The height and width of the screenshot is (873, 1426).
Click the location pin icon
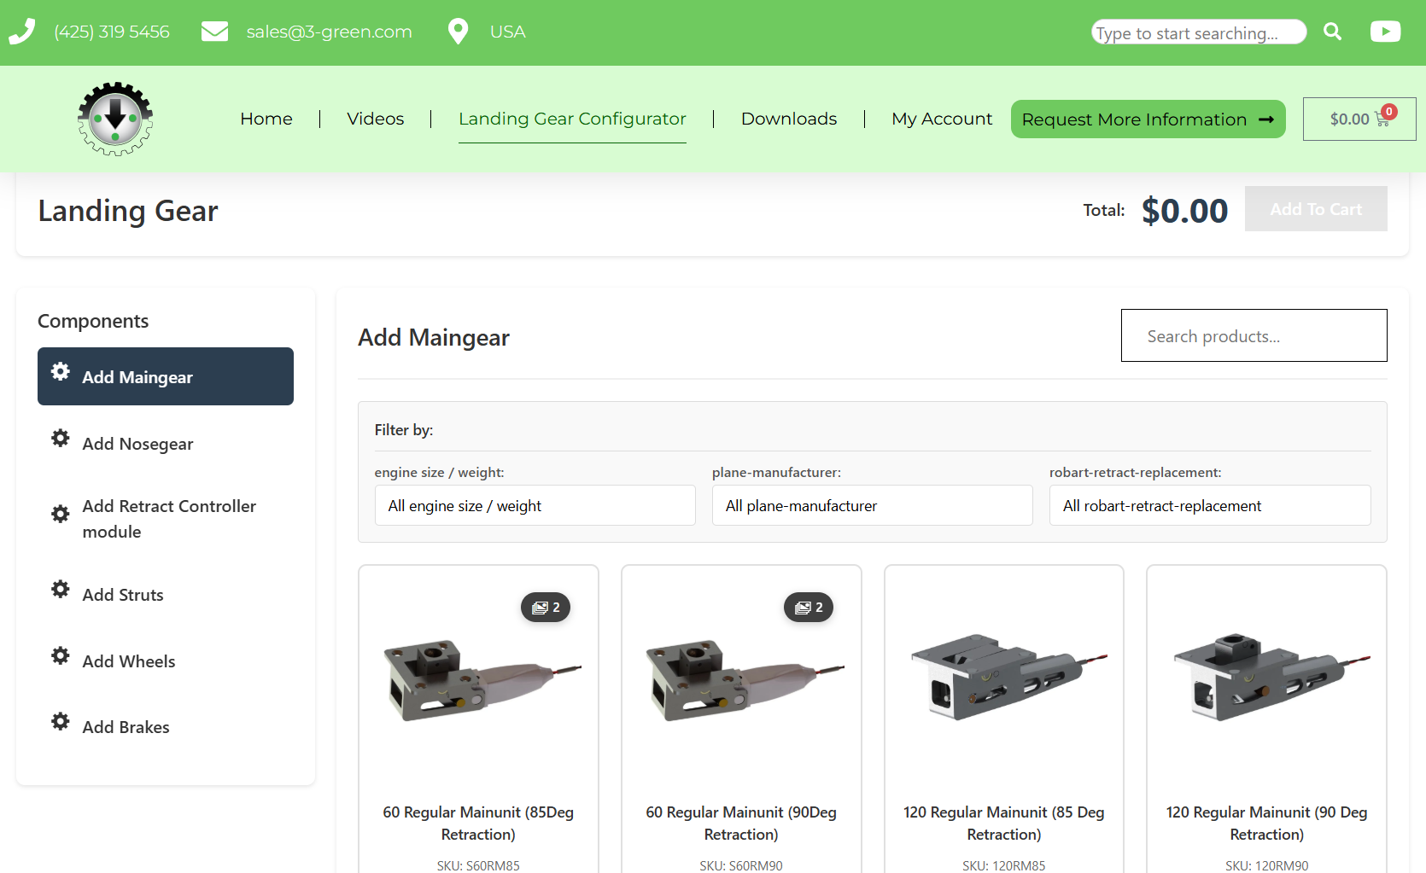[458, 32]
